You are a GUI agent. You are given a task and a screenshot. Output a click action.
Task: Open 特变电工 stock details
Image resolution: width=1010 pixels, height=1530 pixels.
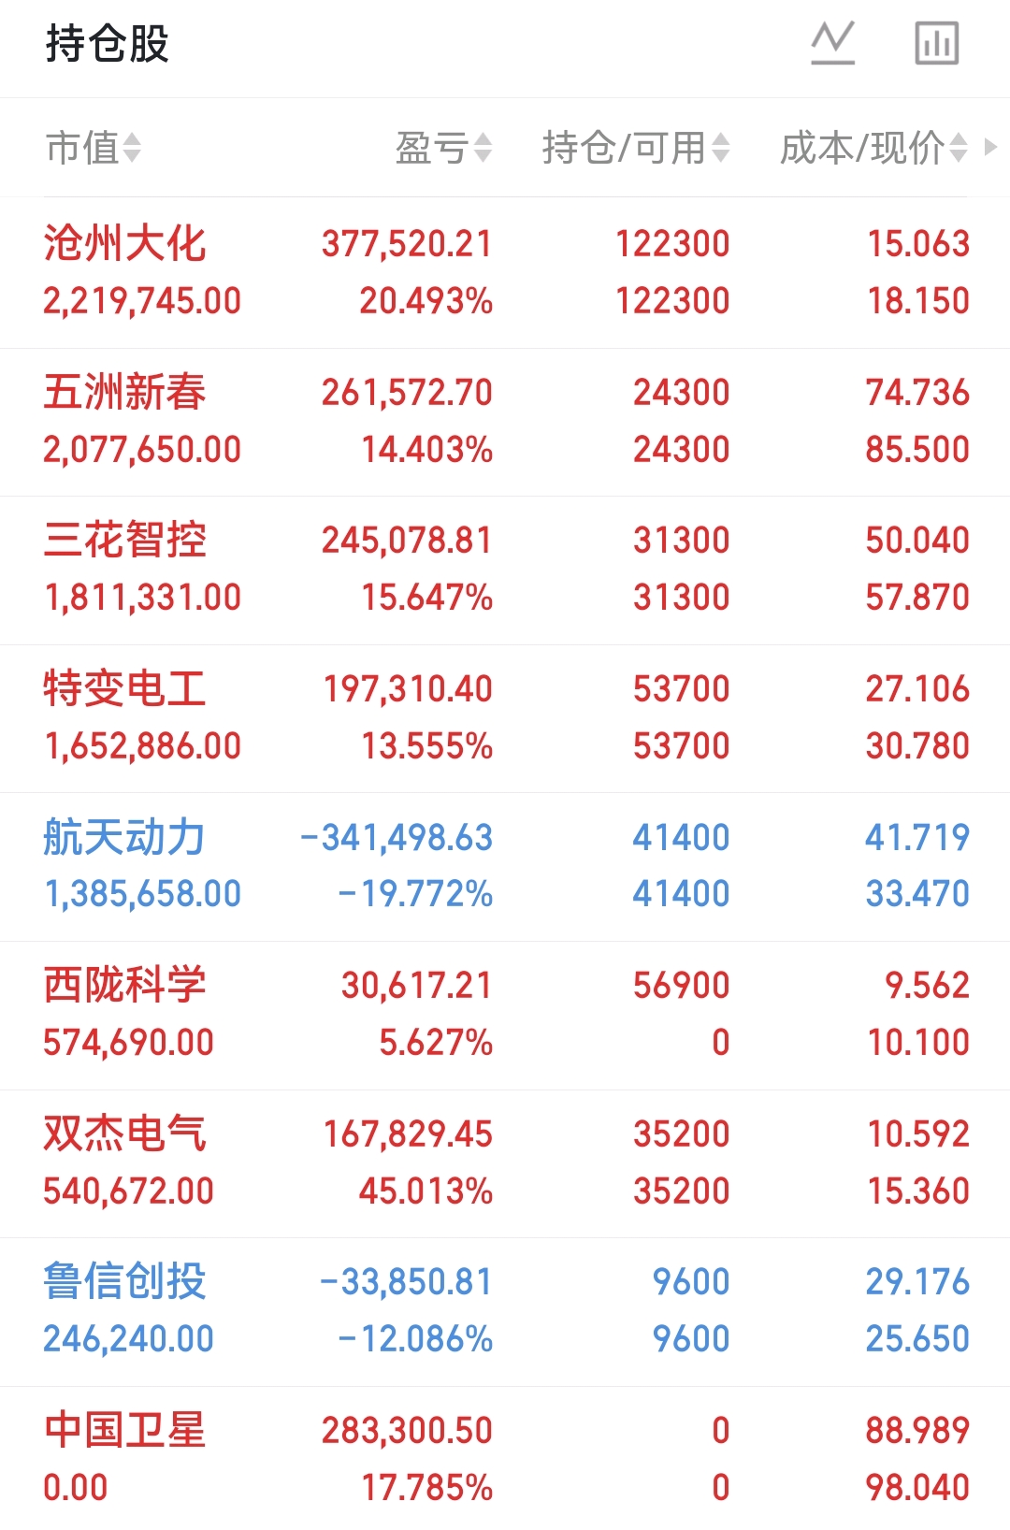coord(505,718)
